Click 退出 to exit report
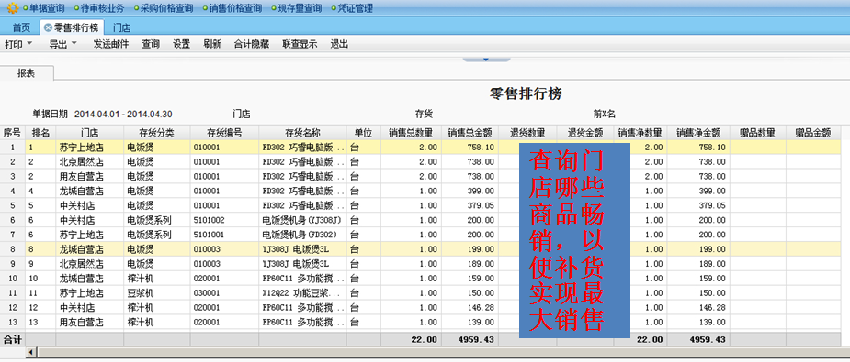 click(x=339, y=44)
